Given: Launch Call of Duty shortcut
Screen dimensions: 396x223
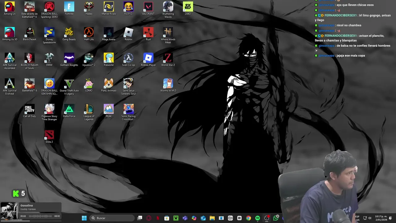Looking at the screenshot, I should tap(29, 111).
